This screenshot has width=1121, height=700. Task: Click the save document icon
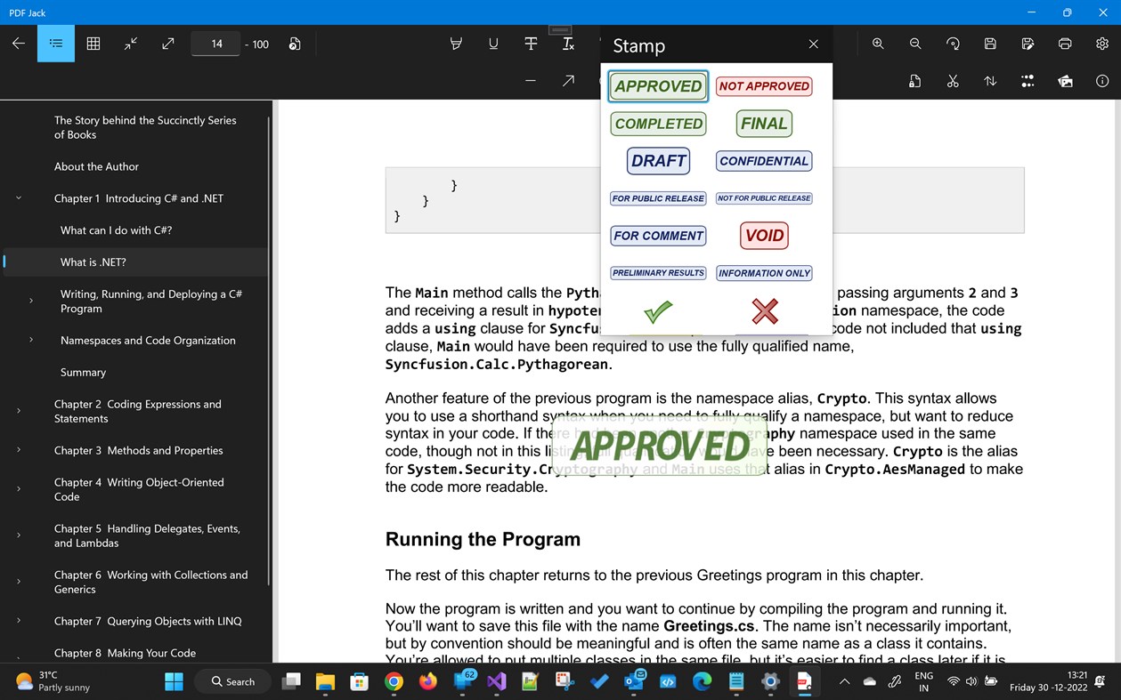[989, 44]
